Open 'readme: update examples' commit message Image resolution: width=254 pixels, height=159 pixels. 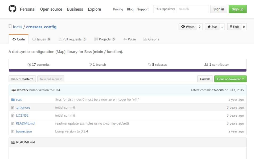(x=92, y=123)
